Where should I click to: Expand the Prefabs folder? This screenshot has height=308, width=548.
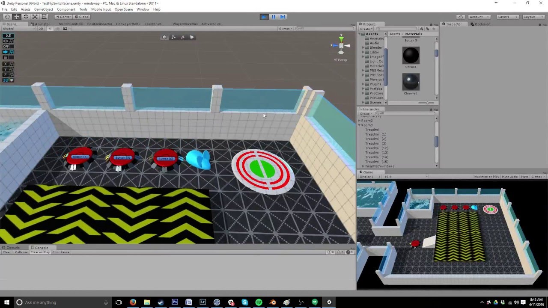(x=363, y=89)
